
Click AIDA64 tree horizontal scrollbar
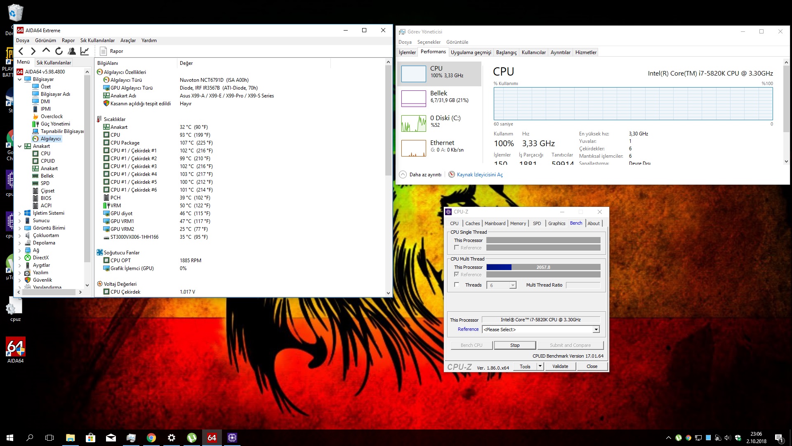(x=49, y=292)
